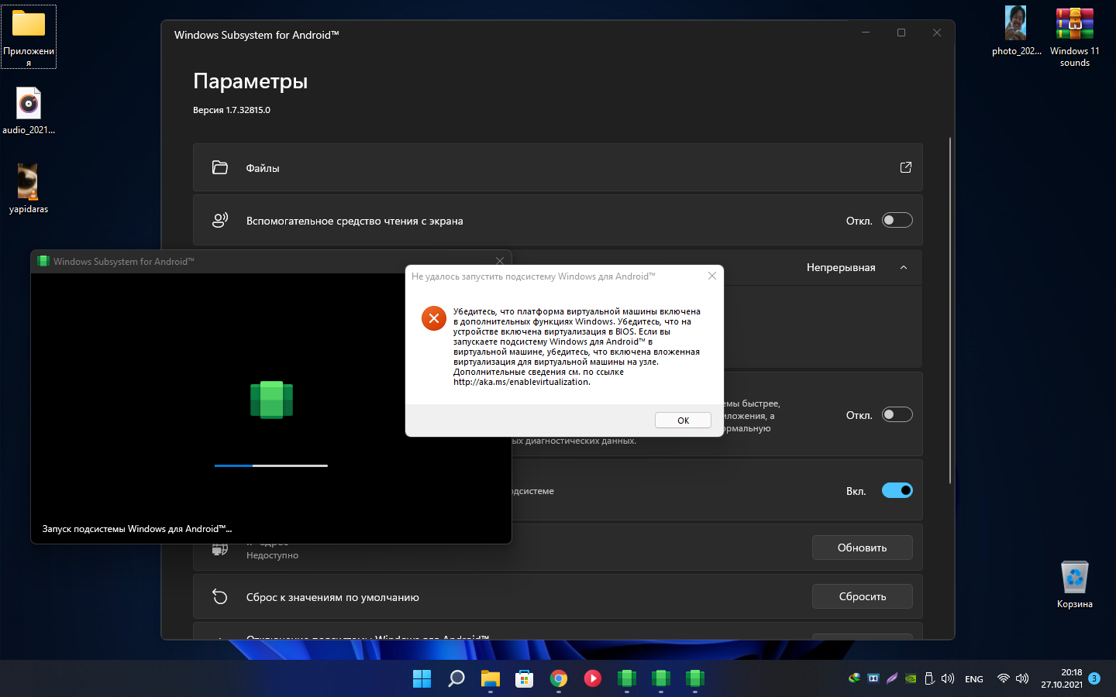Screen dimensions: 1116x697
Task: Switch to Google Chrome on the taskbar
Action: pos(559,678)
